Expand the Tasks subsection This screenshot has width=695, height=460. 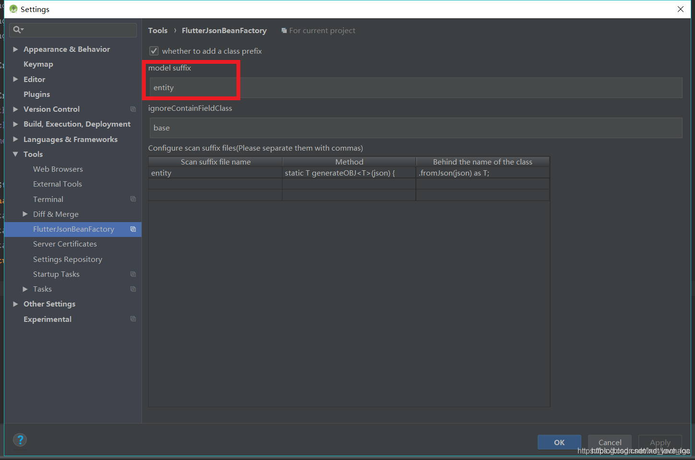point(25,289)
